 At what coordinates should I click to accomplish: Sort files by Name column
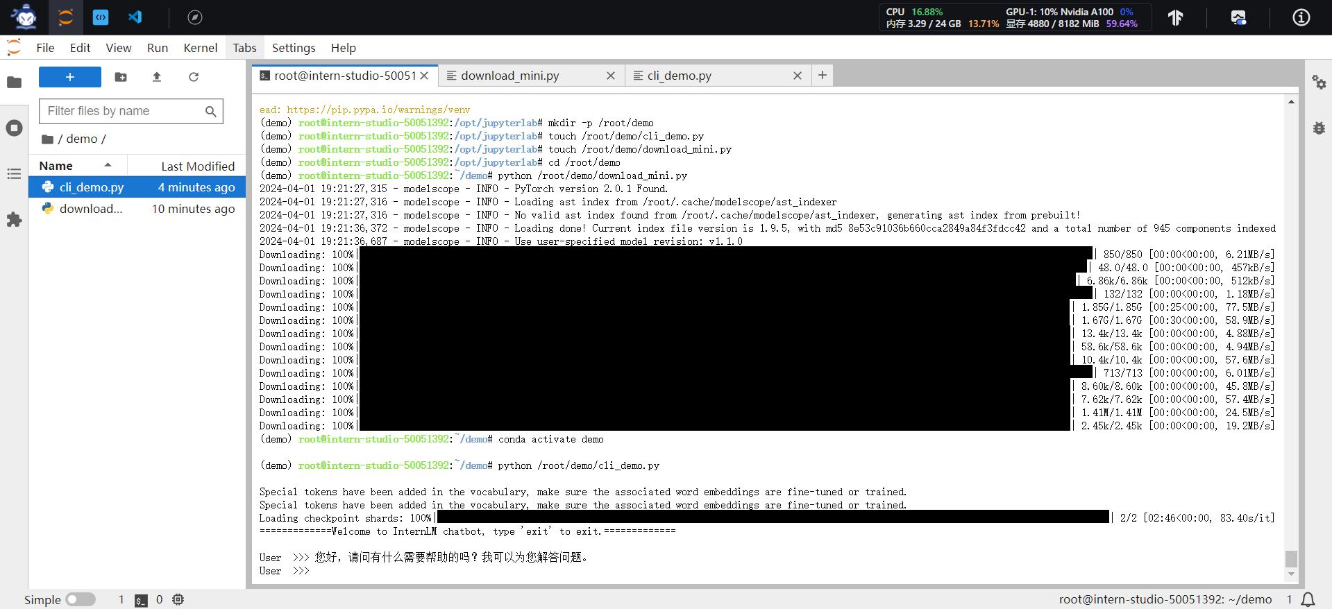point(56,166)
